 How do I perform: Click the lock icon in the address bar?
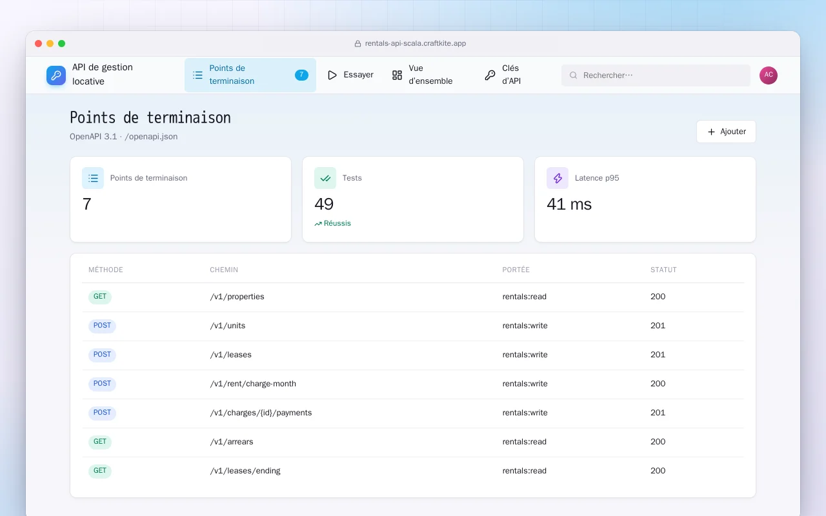pos(358,44)
